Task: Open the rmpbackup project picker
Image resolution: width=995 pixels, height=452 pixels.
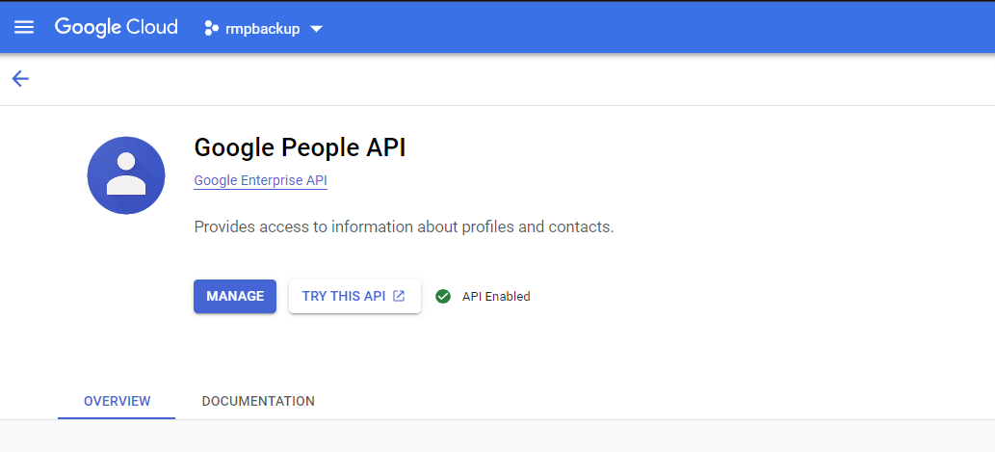Action: 263,29
